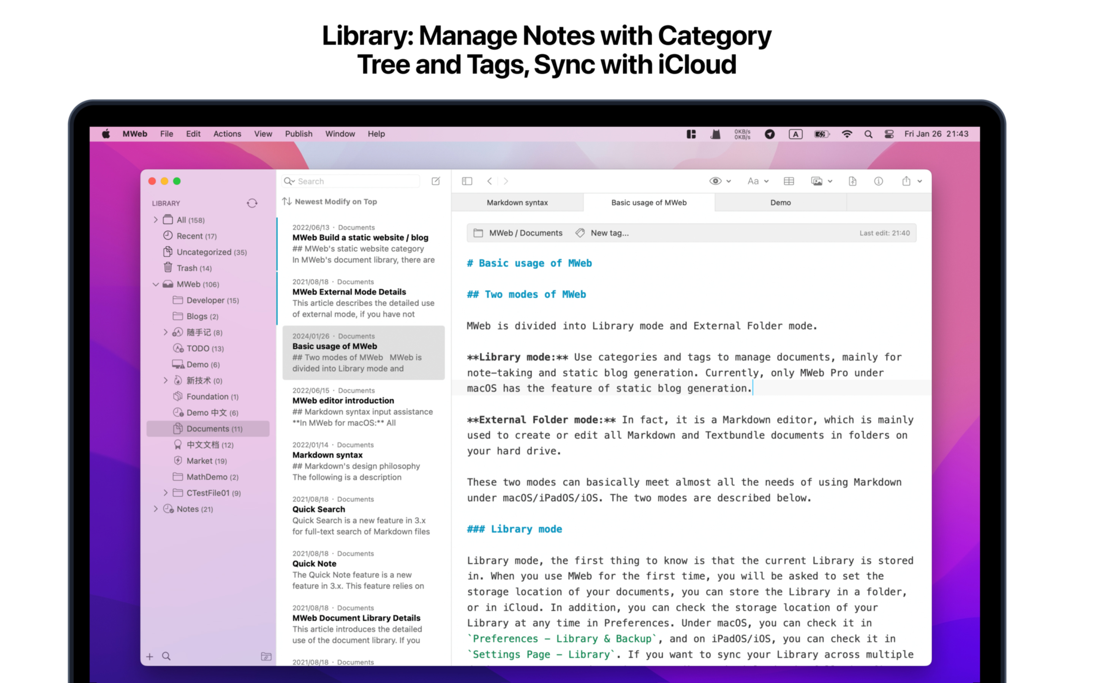Open the Aa text appearance control

pyautogui.click(x=754, y=181)
